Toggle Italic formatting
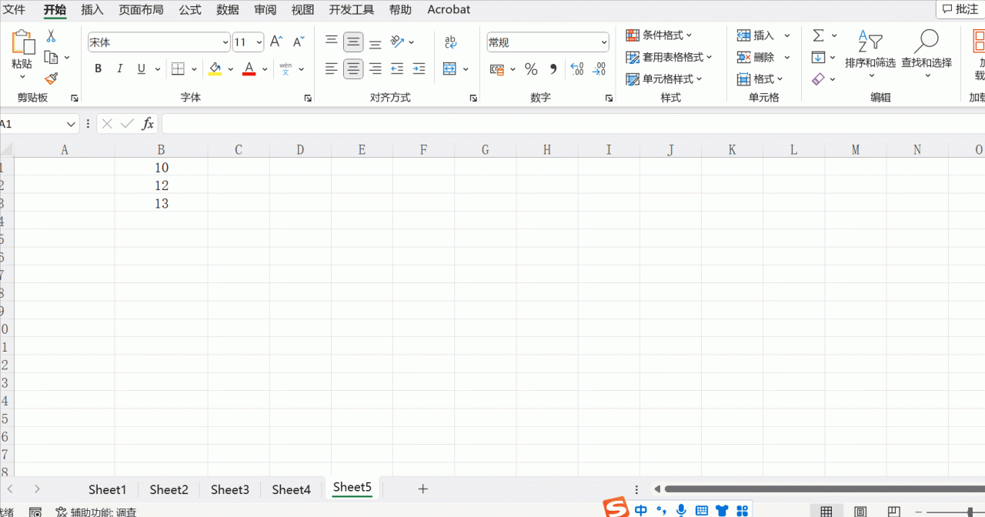This screenshot has width=985, height=517. (120, 68)
